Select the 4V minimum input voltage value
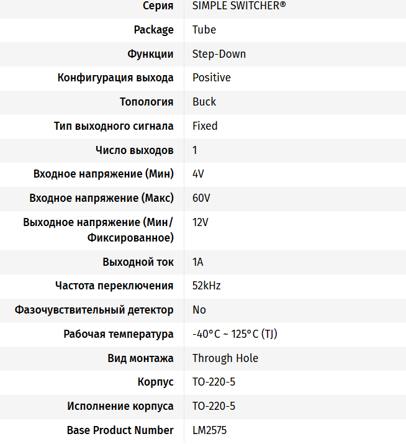Viewport: 406px width, 444px height. [x=198, y=174]
